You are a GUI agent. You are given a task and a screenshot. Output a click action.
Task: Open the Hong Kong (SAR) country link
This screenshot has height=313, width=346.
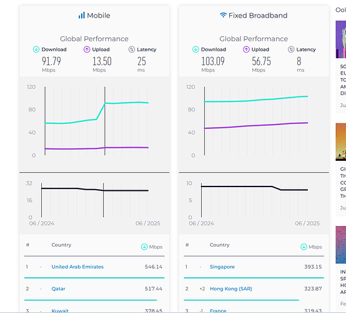pos(231,289)
